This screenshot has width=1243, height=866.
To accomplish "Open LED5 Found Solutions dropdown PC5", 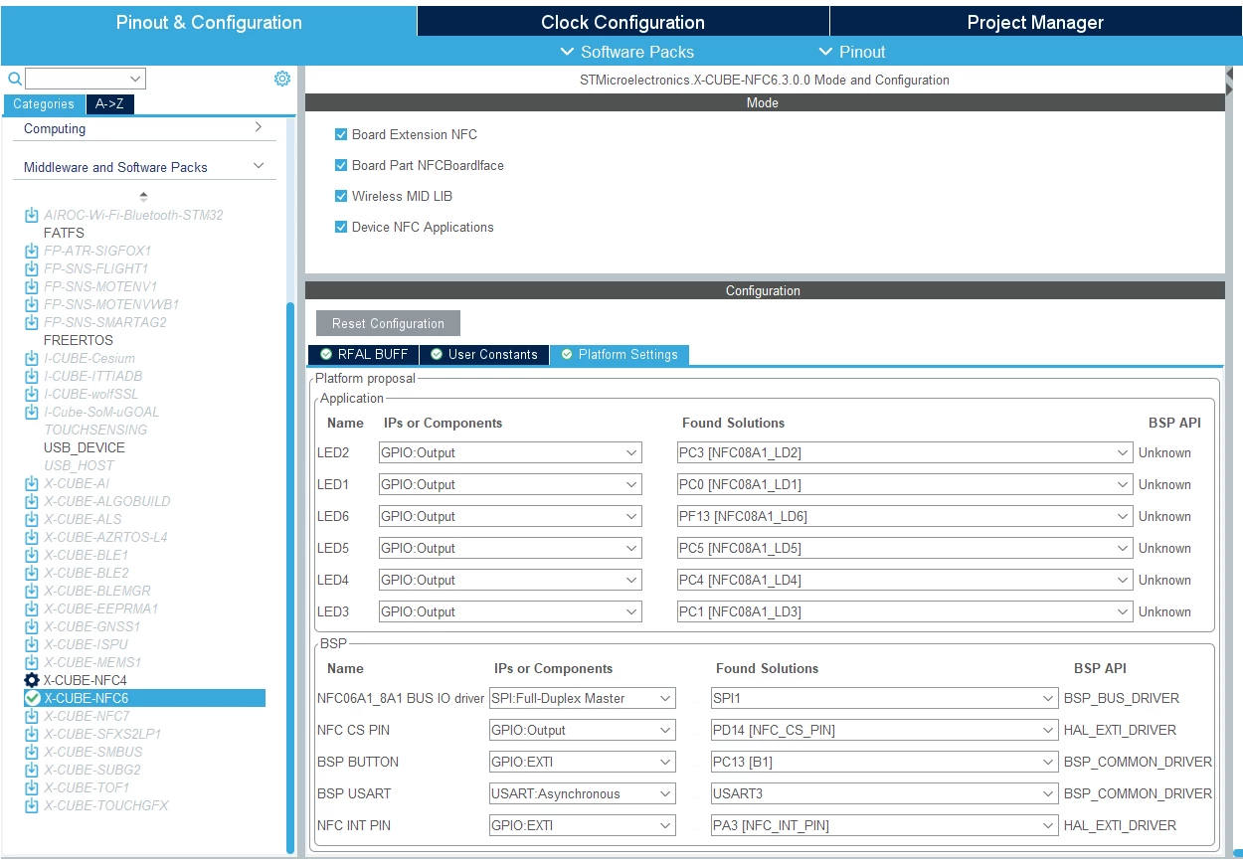I will (x=905, y=548).
